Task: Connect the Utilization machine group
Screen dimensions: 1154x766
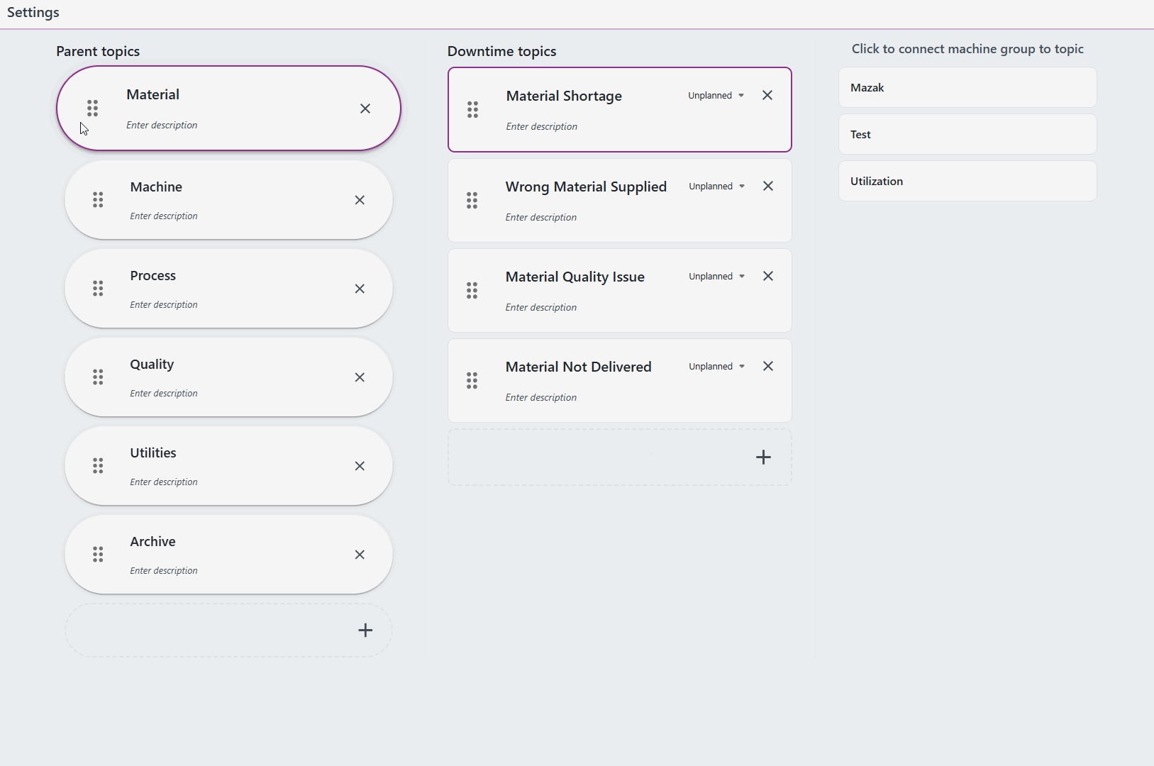Action: tap(967, 182)
